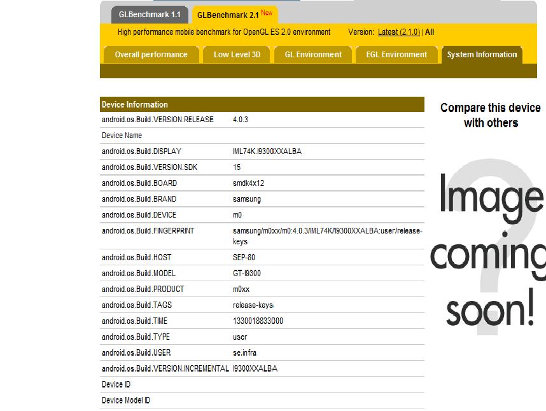
Task: Click the android.os.Build.TYPE label
Action: (x=136, y=337)
